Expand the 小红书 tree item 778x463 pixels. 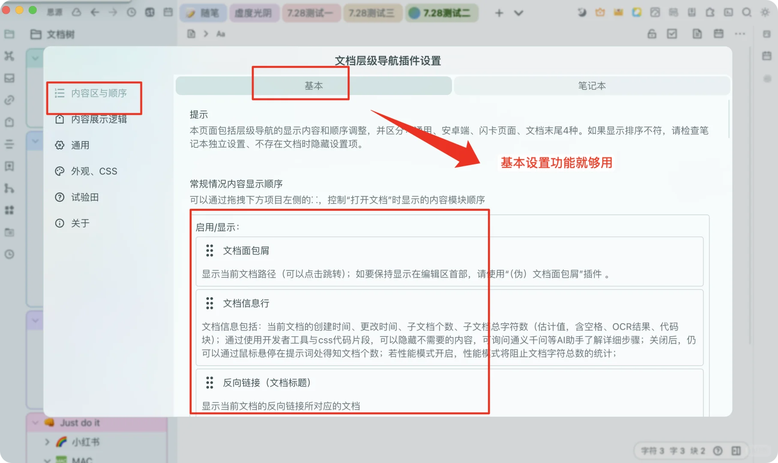click(47, 442)
